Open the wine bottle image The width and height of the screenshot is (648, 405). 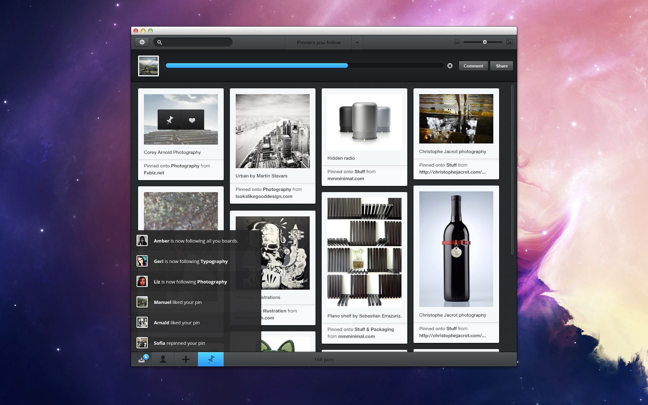(x=456, y=249)
